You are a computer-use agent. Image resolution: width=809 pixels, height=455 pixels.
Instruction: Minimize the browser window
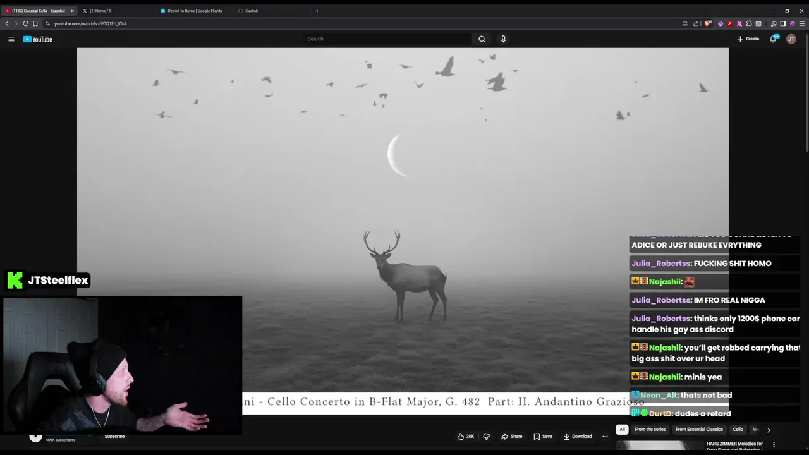(772, 11)
